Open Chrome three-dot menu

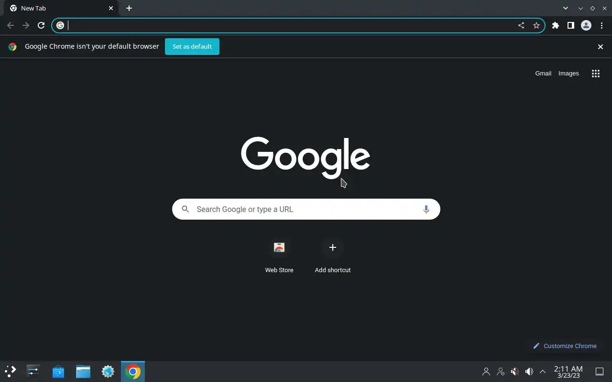601,25
